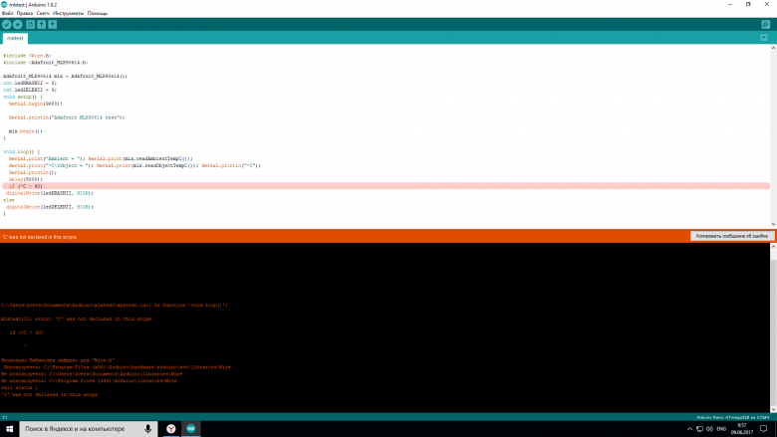Click the 'Serial.begin(9600);' line
The height and width of the screenshot is (437, 777).
[x=35, y=104]
